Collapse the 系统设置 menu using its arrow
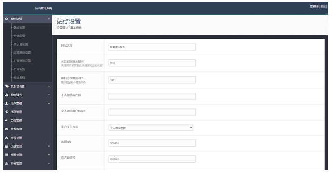 (49, 19)
